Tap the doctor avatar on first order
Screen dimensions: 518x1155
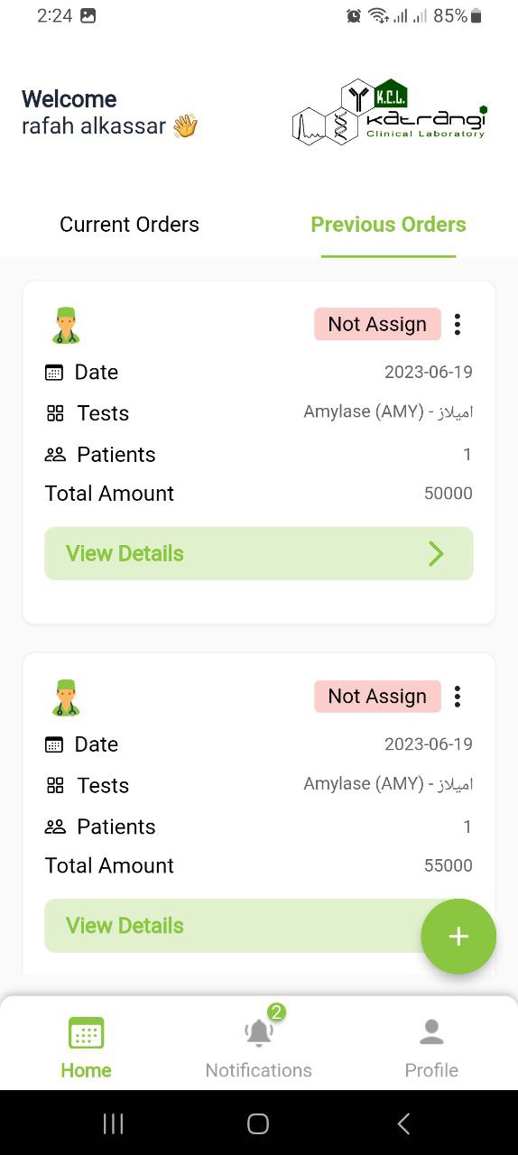pyautogui.click(x=65, y=326)
